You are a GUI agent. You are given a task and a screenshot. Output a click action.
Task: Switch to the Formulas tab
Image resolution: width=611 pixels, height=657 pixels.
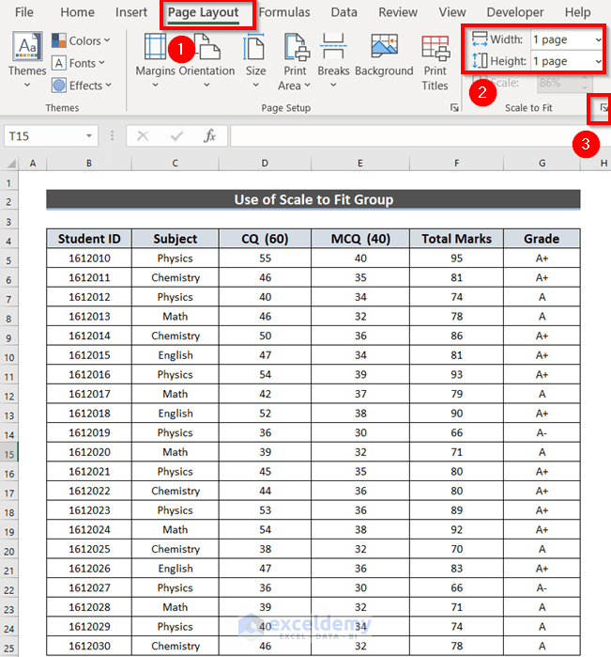coord(284,12)
